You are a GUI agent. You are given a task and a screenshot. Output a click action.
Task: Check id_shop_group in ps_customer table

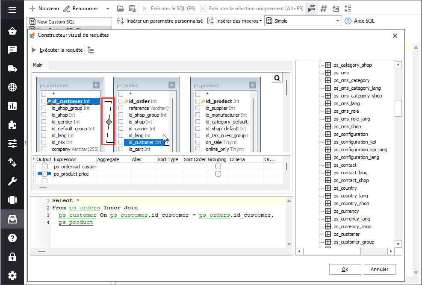(44, 108)
